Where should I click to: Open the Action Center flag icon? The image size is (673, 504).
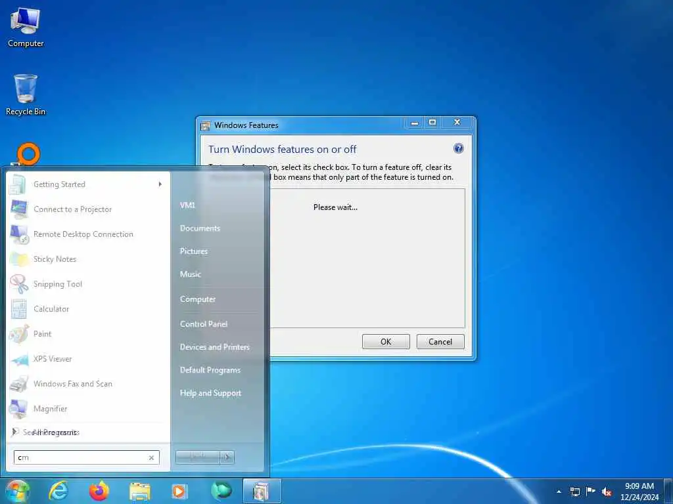pos(591,491)
